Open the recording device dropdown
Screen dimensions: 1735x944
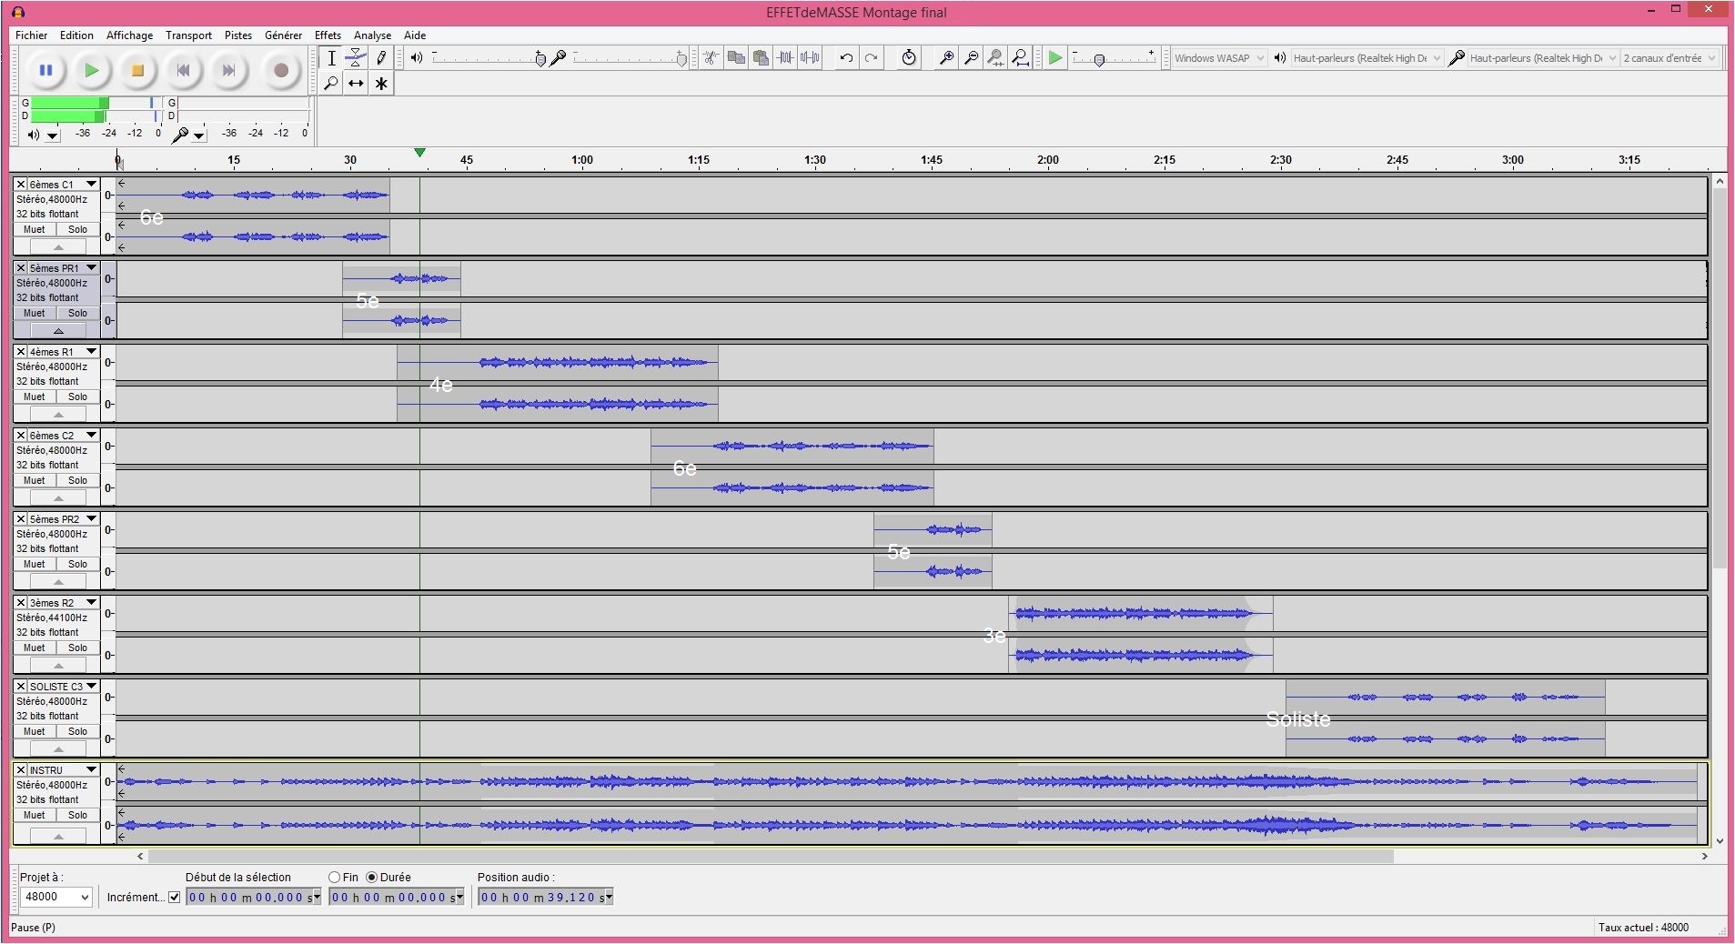(x=1543, y=58)
